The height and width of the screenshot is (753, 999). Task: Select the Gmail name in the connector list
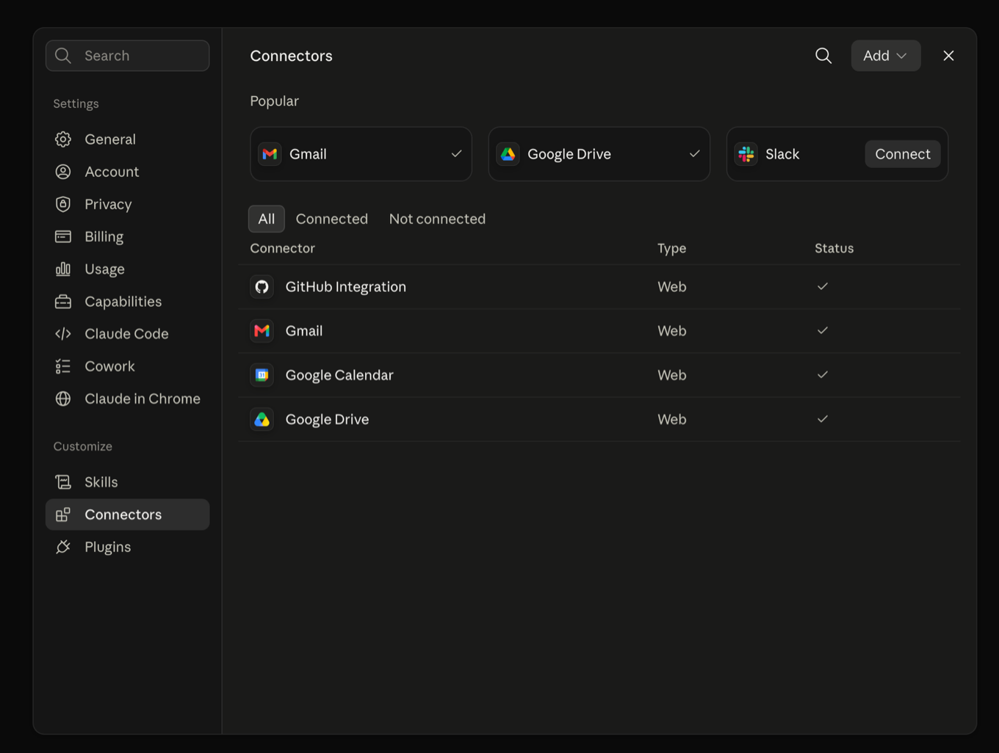click(304, 331)
